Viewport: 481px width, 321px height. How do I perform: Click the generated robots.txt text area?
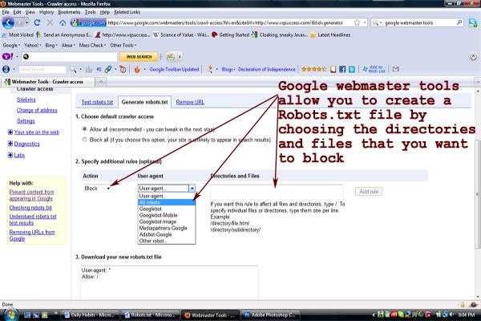169,282
